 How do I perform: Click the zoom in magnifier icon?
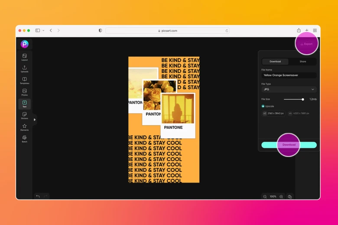(281, 196)
